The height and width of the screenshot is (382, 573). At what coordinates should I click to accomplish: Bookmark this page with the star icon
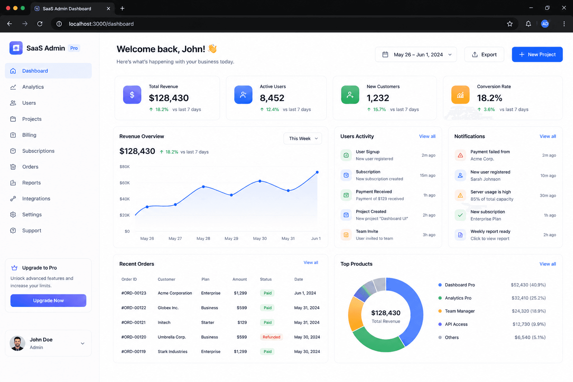tap(510, 24)
